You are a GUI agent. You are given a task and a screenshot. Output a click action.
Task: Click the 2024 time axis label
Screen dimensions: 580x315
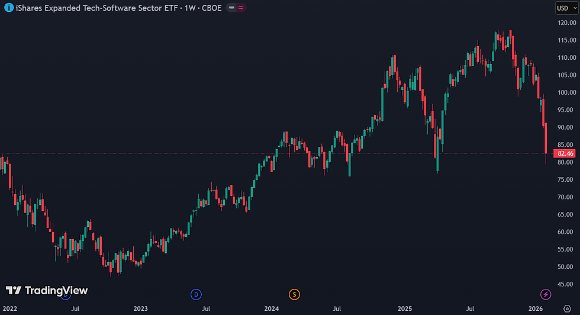click(272, 308)
